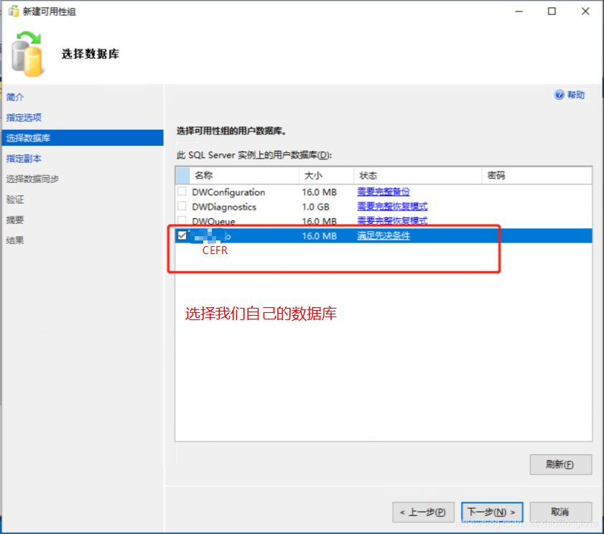This screenshot has width=604, height=534.
Task: Click the 密码 column header
Action: [537, 176]
